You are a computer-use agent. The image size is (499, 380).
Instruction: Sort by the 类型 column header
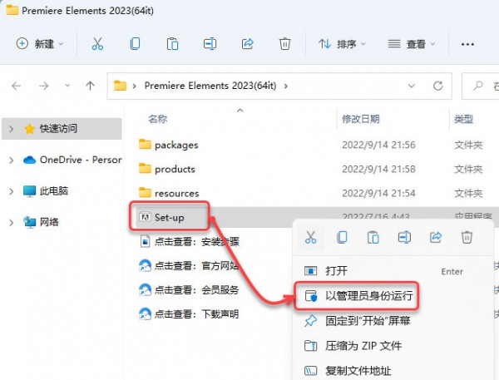(463, 119)
